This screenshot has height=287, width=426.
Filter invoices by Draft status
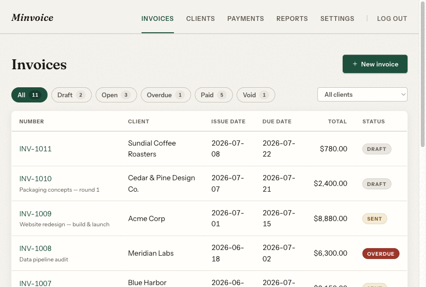pos(71,95)
